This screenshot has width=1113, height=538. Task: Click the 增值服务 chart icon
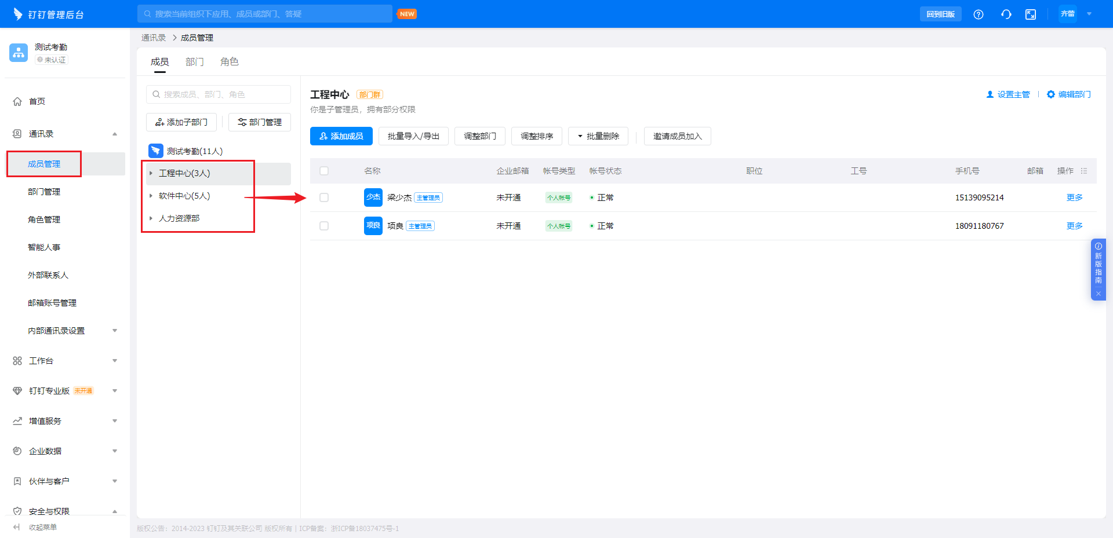coord(17,421)
